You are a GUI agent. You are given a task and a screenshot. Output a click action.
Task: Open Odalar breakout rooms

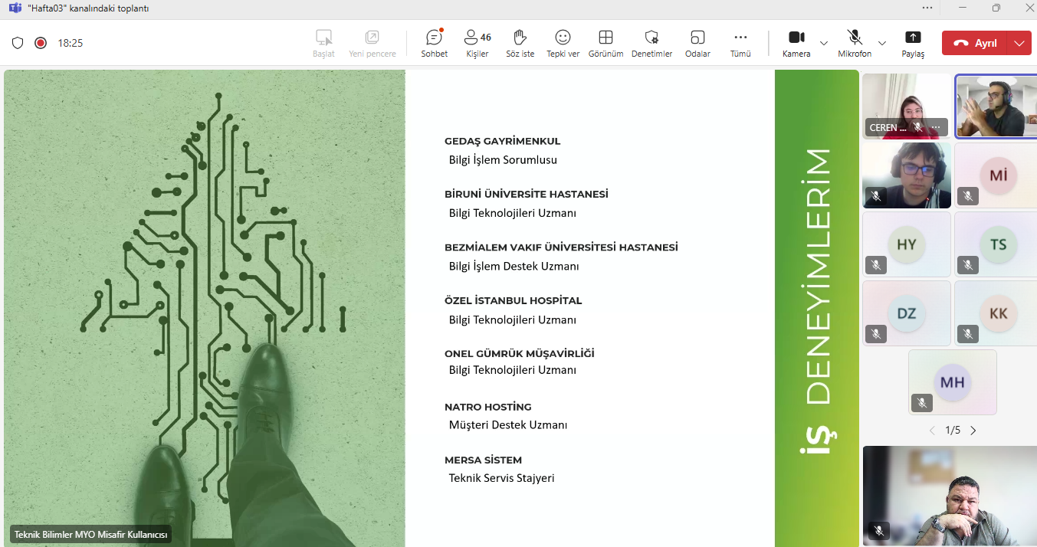697,43
